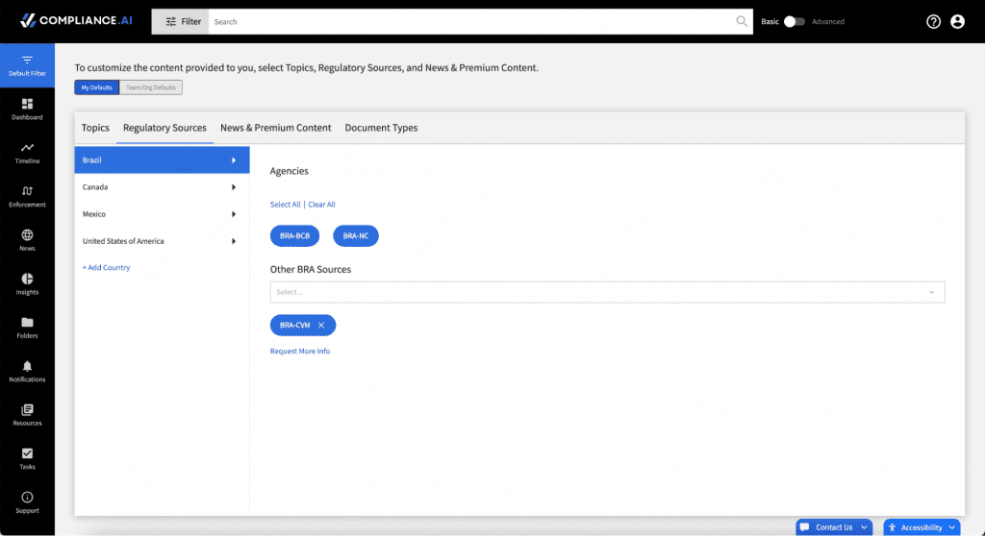Open the News section

click(27, 240)
